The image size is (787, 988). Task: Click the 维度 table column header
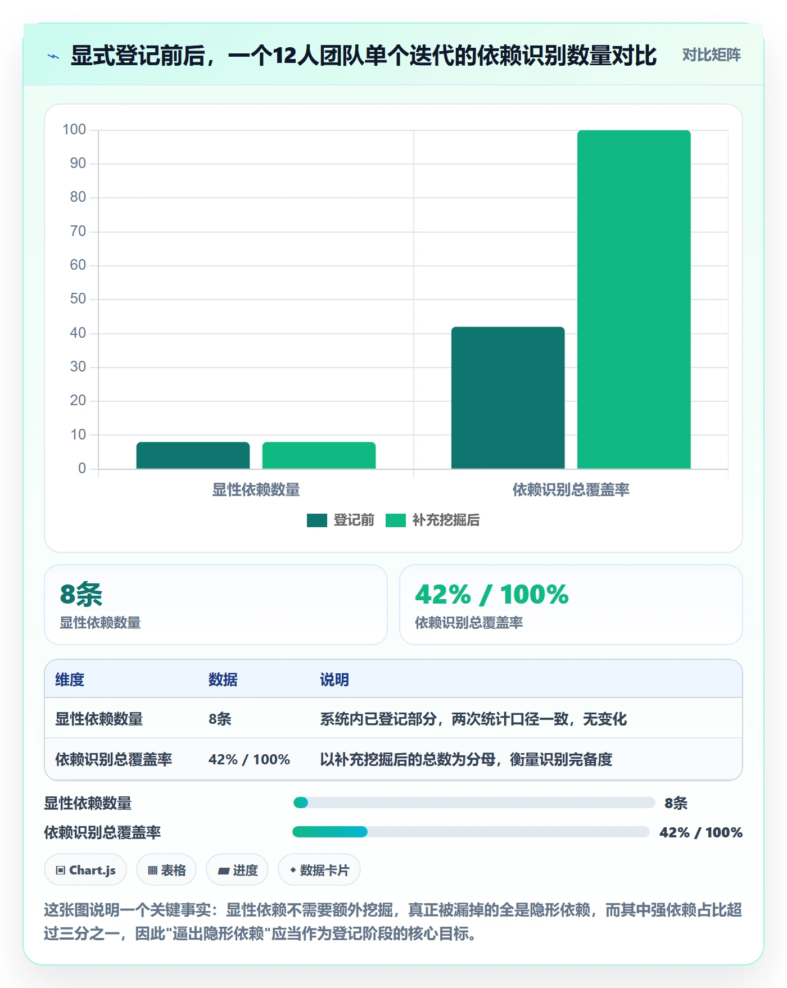[x=70, y=679]
